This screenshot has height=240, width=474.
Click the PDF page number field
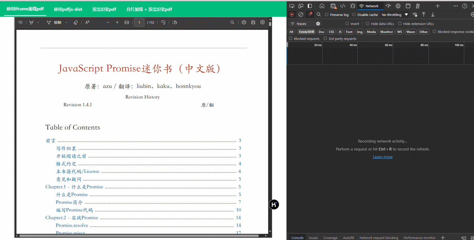pos(139,22)
